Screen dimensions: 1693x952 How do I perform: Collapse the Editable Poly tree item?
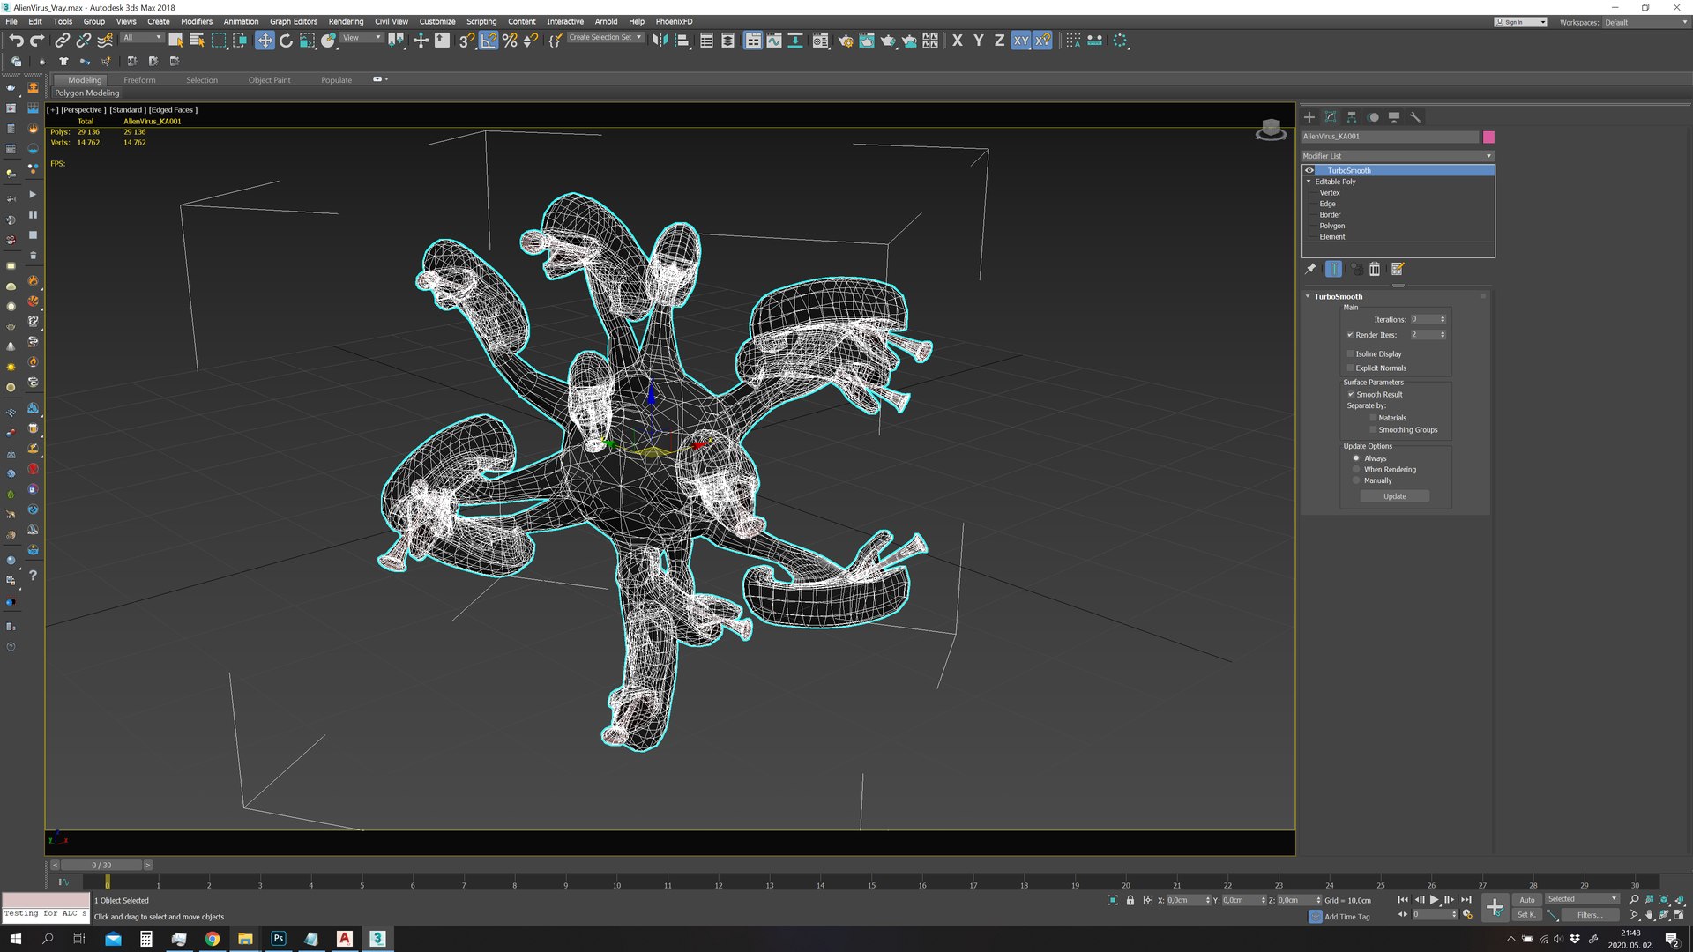click(1309, 182)
